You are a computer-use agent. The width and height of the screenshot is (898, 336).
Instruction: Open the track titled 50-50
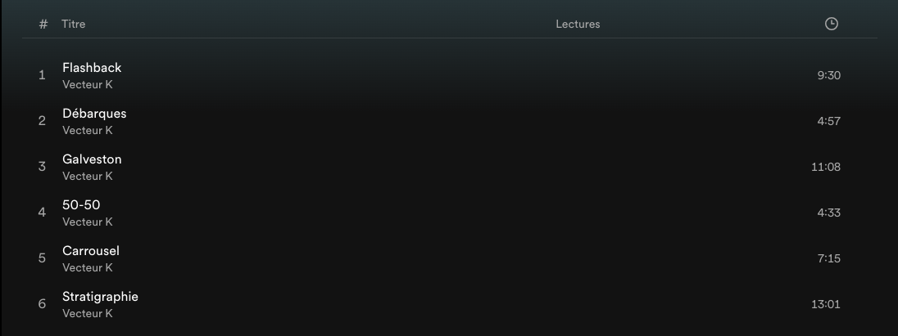pyautogui.click(x=81, y=204)
